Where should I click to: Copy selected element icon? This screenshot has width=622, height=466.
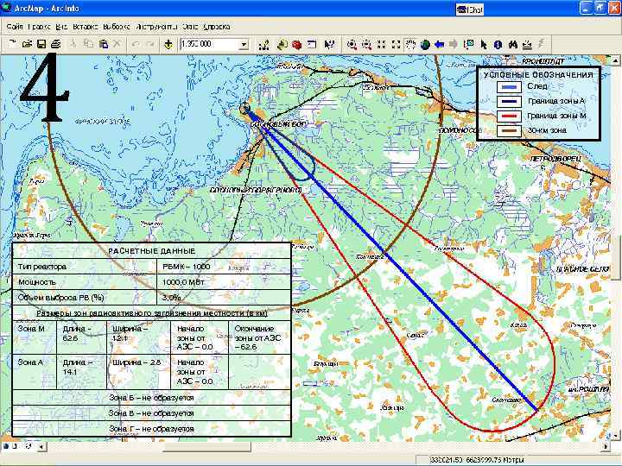point(88,44)
